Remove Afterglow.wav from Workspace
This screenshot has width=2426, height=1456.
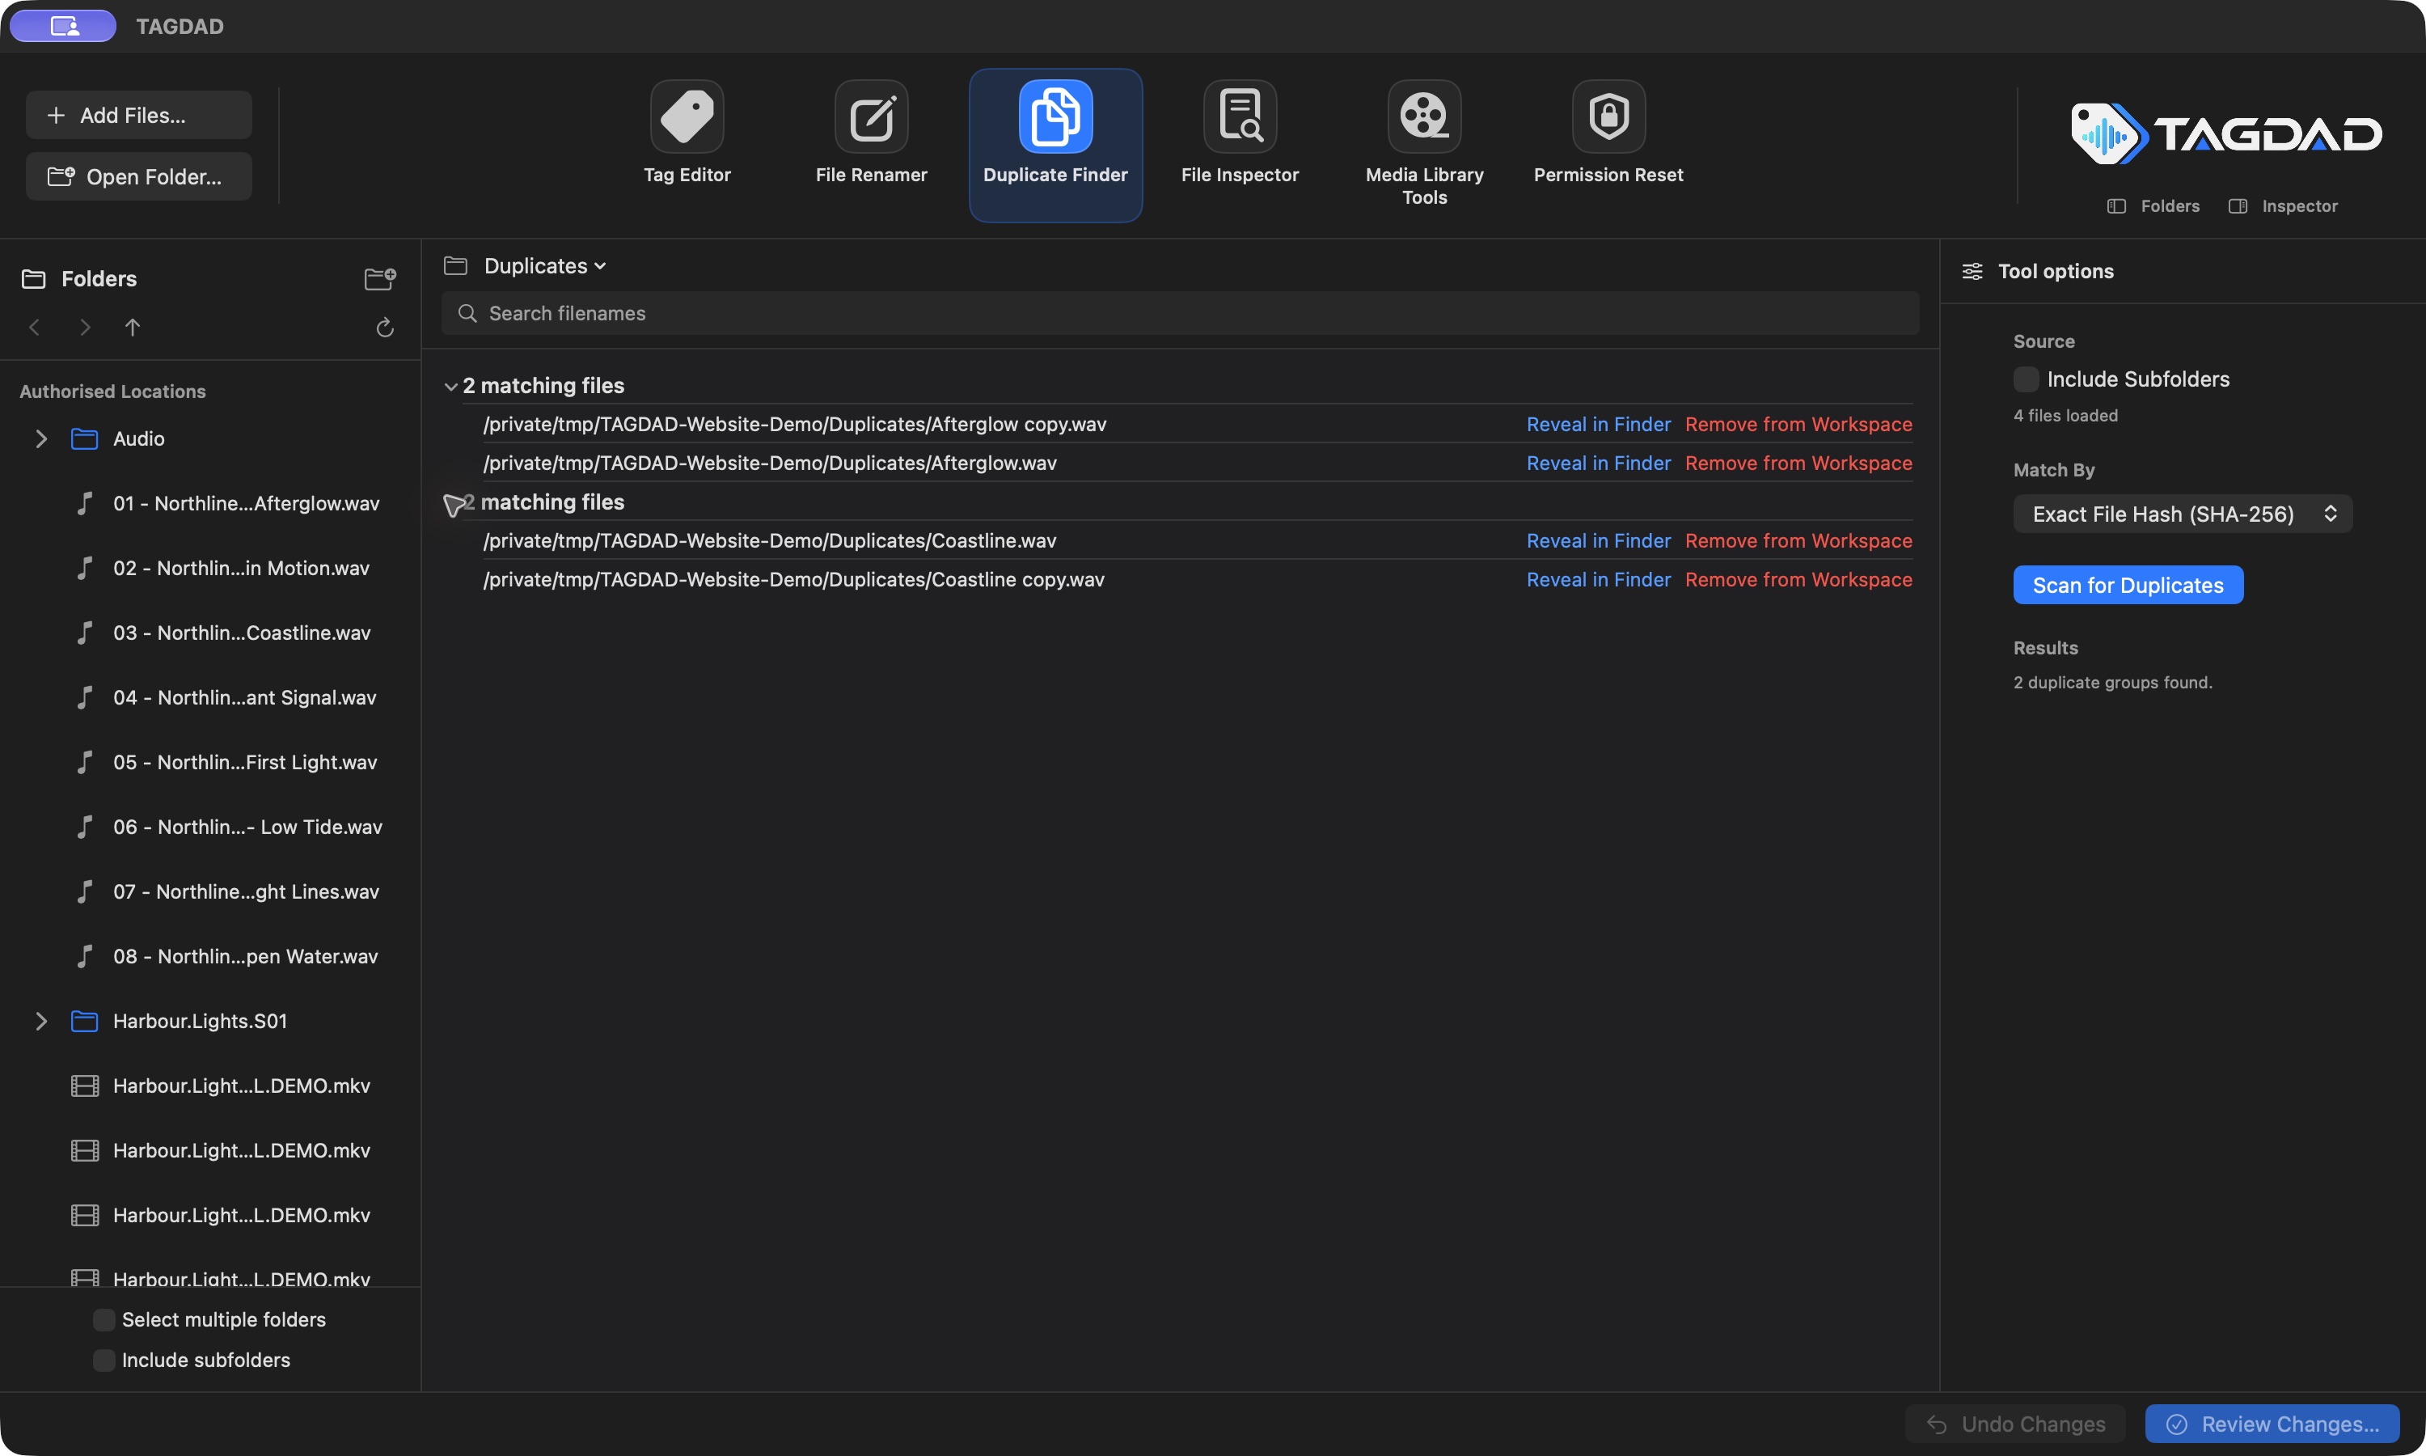[x=1798, y=463]
